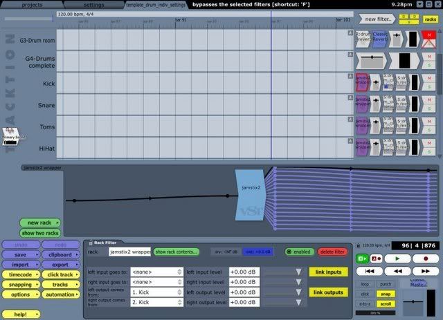Toggle the rack filter enabled button

pos(299,252)
